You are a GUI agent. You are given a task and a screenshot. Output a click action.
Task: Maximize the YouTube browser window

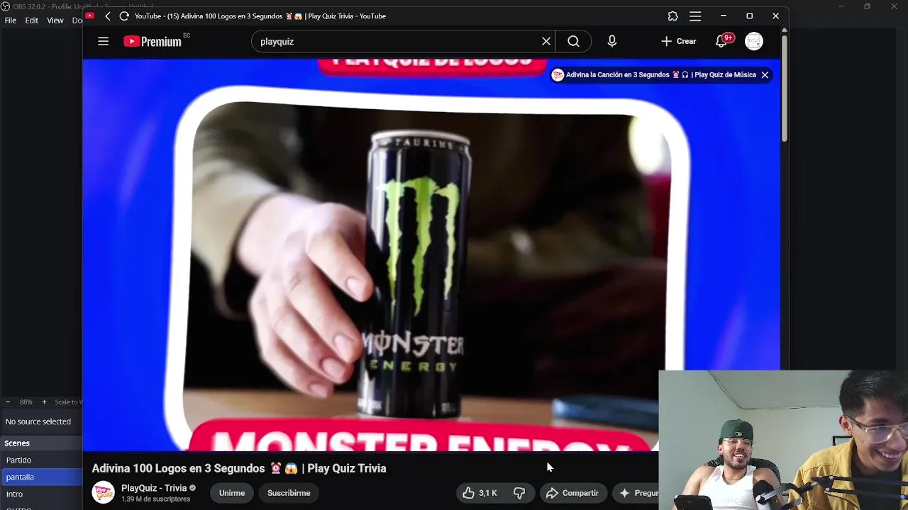[x=749, y=16]
